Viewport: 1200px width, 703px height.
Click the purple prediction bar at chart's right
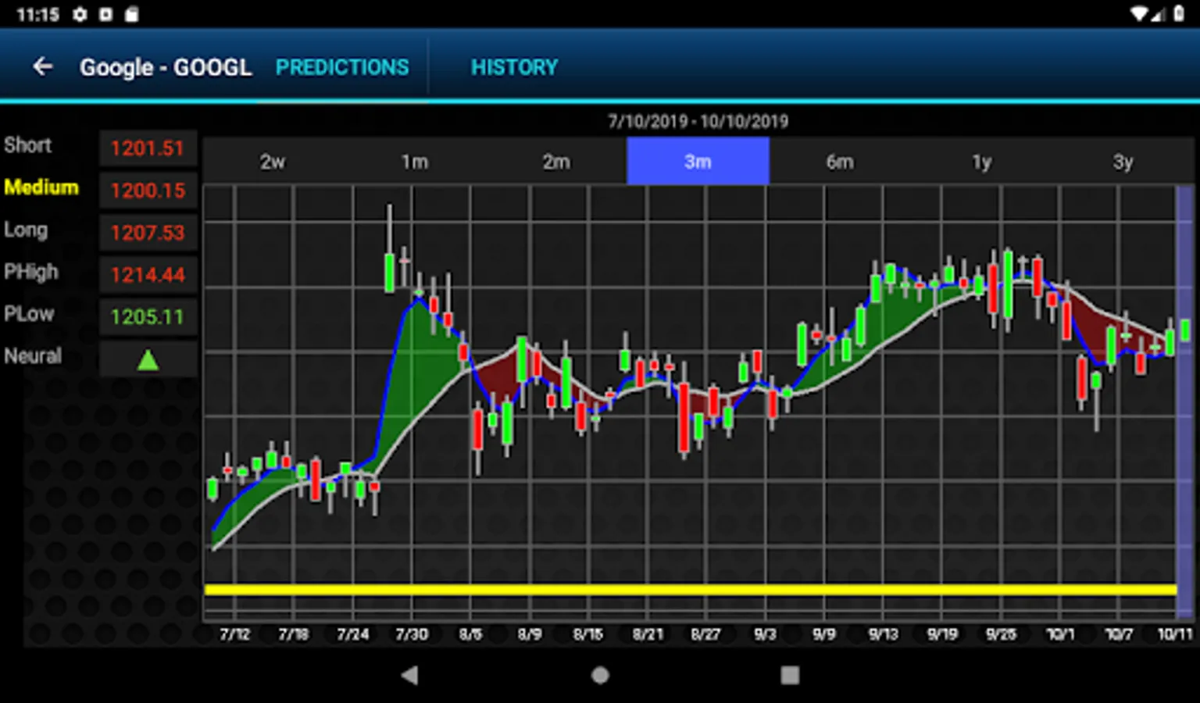tap(1185, 402)
